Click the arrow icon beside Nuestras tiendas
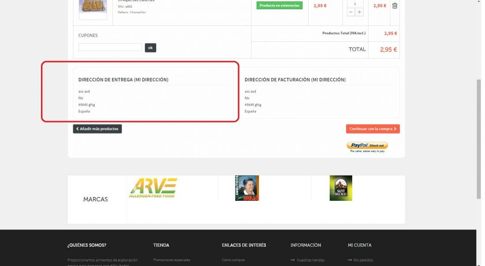 pyautogui.click(x=293, y=260)
